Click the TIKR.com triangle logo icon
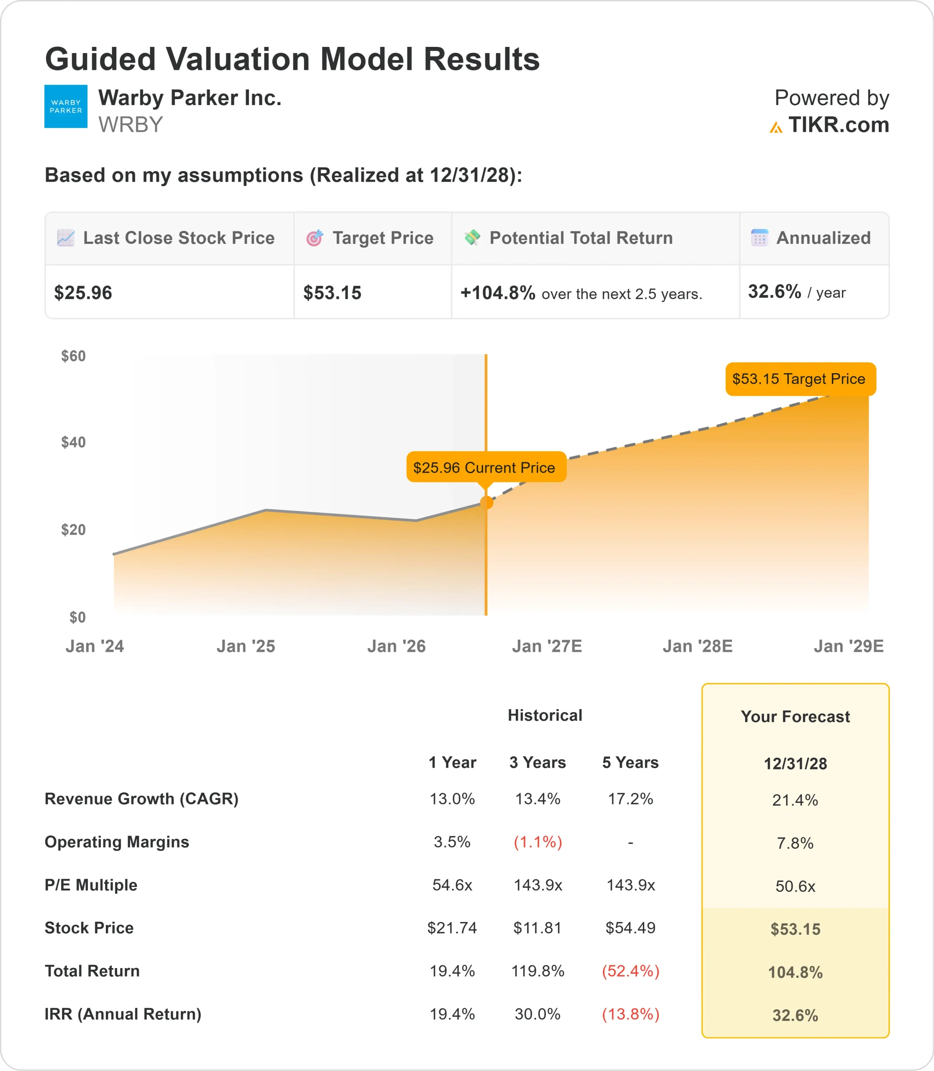Viewport: 934px width, 1071px height. (x=776, y=127)
